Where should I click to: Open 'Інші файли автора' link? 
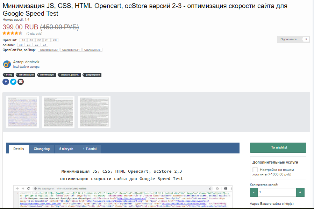pos(26,67)
